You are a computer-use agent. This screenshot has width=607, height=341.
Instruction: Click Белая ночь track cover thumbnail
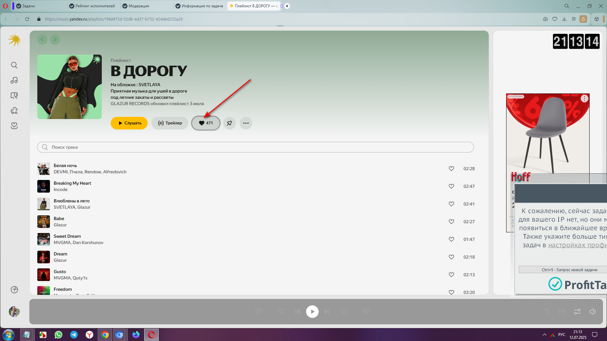[x=44, y=169]
